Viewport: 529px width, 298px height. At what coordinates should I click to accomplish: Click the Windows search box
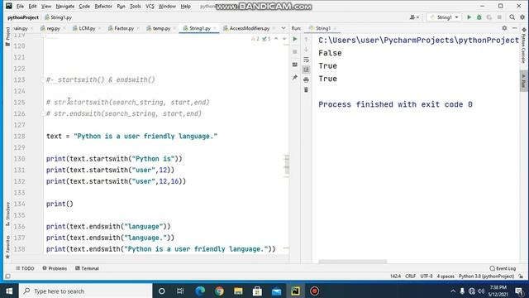point(86,291)
